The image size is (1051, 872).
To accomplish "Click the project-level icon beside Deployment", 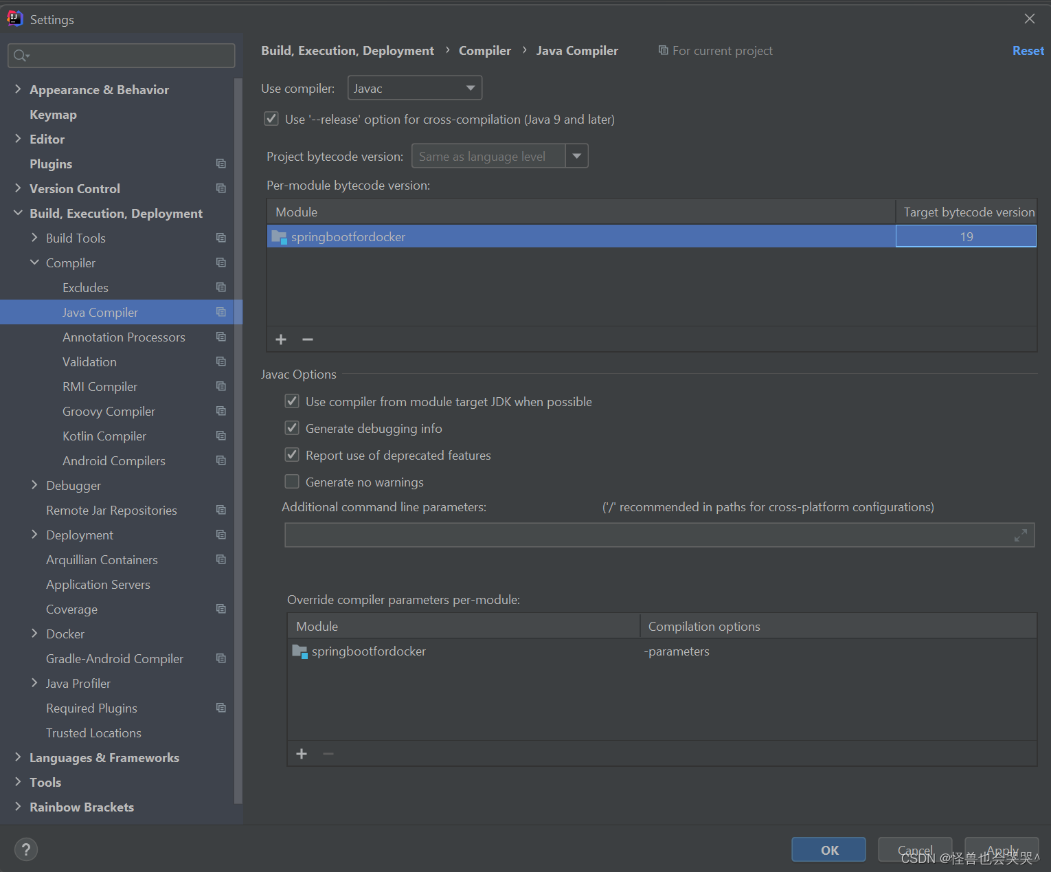I will [x=221, y=535].
